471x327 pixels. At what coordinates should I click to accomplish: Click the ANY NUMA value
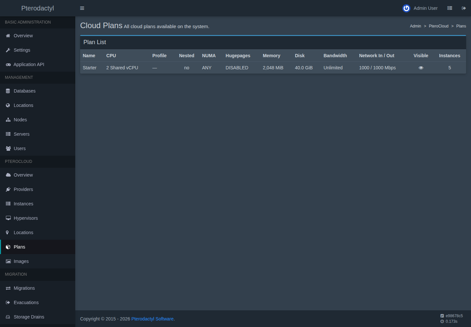click(x=207, y=68)
